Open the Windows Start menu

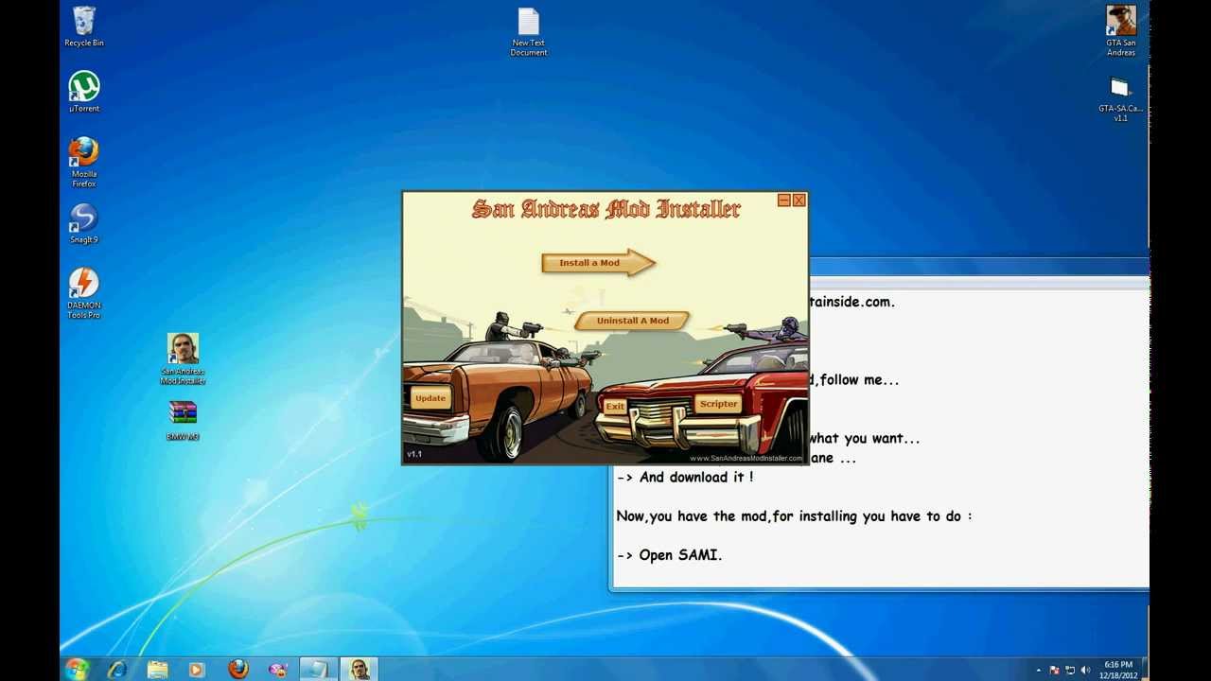tap(78, 669)
